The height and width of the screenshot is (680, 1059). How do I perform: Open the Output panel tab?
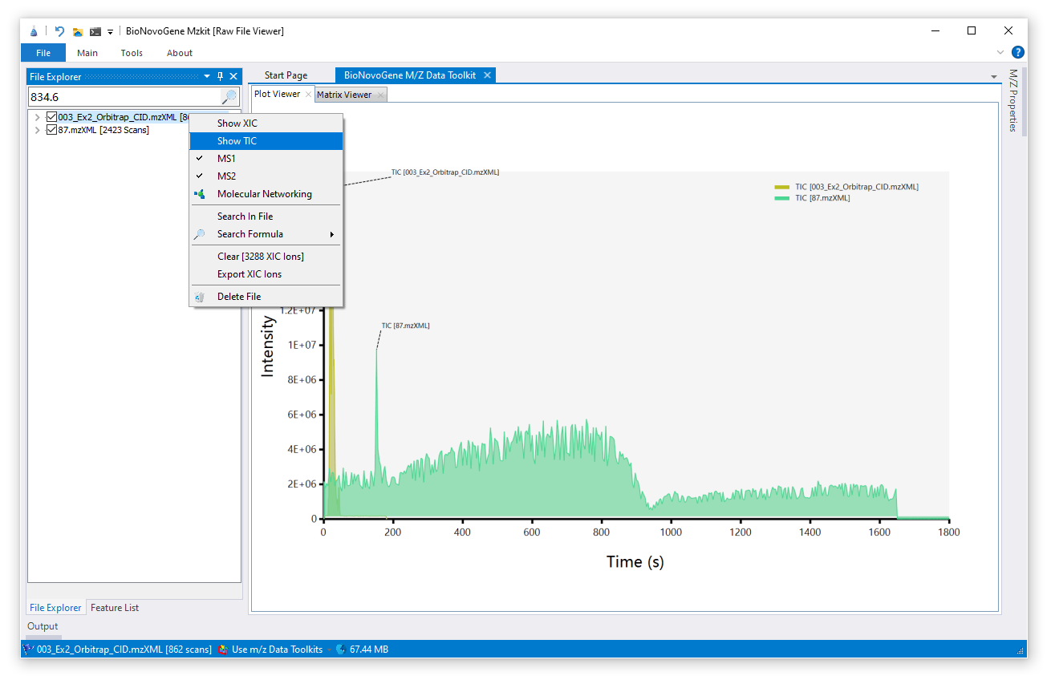click(43, 626)
